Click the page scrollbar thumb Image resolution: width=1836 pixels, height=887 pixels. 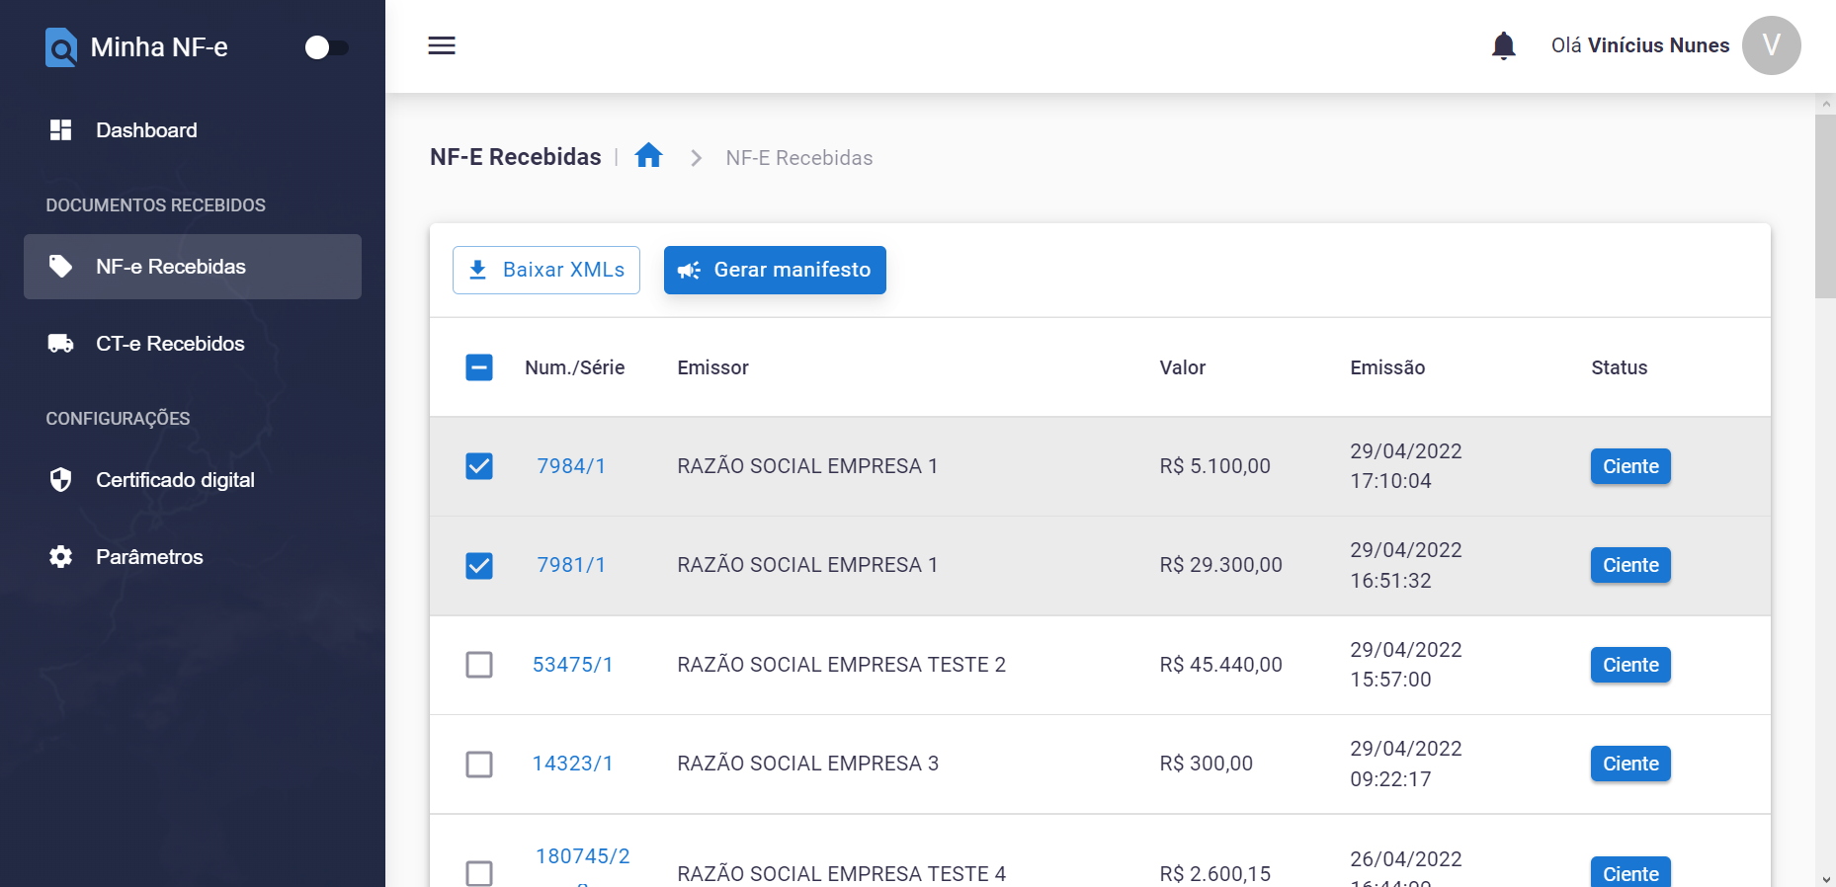(1825, 205)
